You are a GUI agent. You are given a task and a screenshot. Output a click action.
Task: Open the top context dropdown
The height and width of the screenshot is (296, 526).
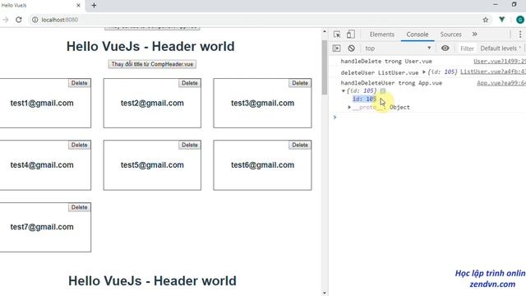(398, 49)
